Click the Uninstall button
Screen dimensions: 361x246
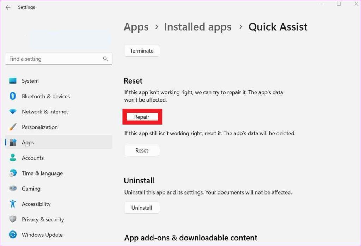point(142,208)
